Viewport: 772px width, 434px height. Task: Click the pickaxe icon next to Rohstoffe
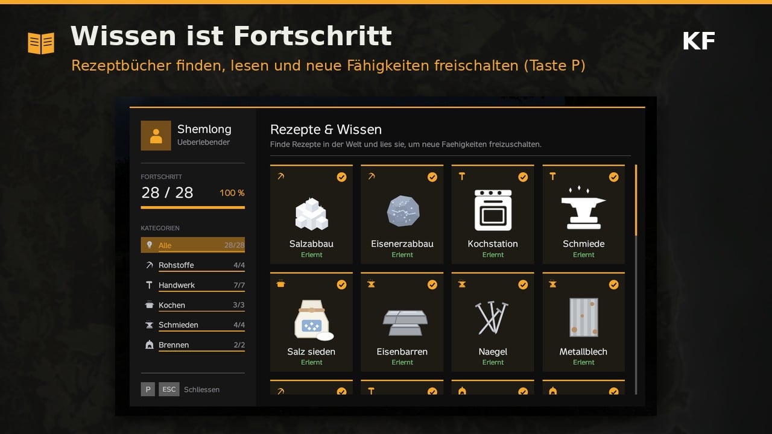point(149,265)
